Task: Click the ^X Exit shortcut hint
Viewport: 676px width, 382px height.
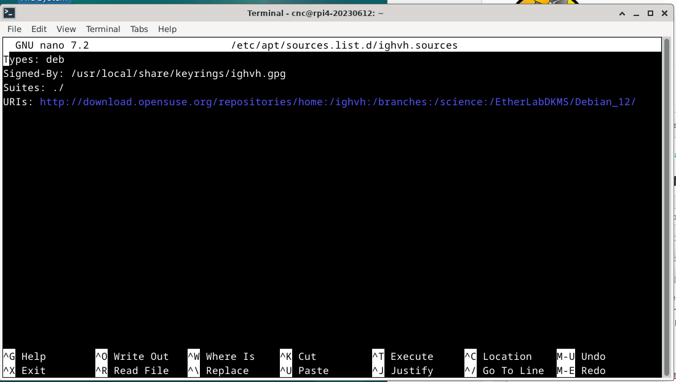Action: pyautogui.click(x=25, y=371)
